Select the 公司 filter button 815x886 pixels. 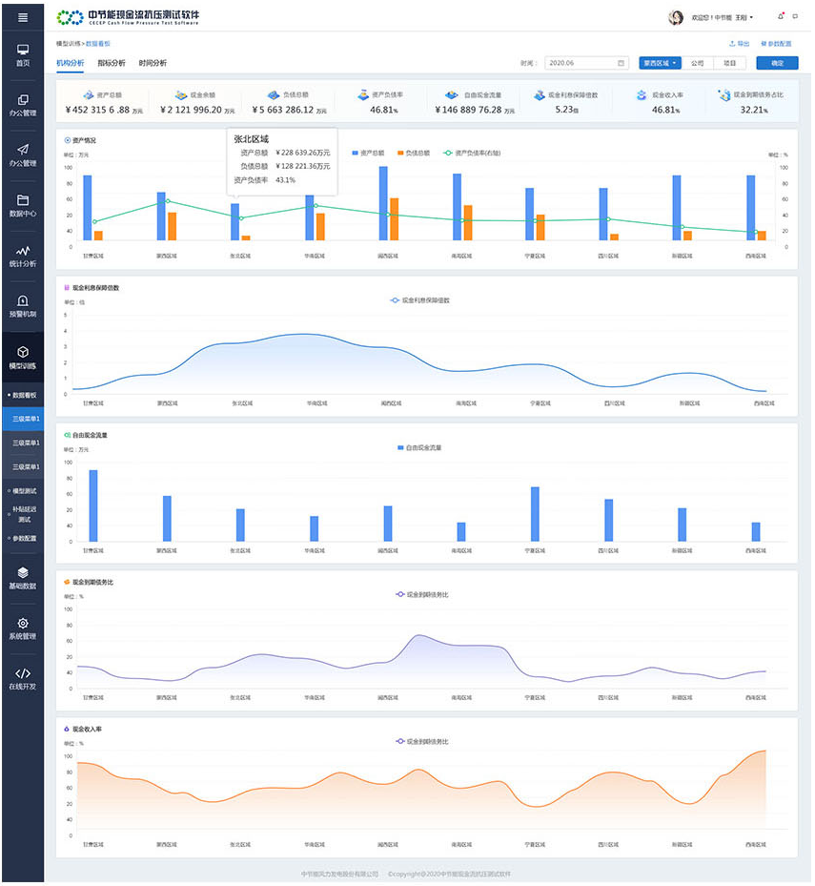[697, 63]
